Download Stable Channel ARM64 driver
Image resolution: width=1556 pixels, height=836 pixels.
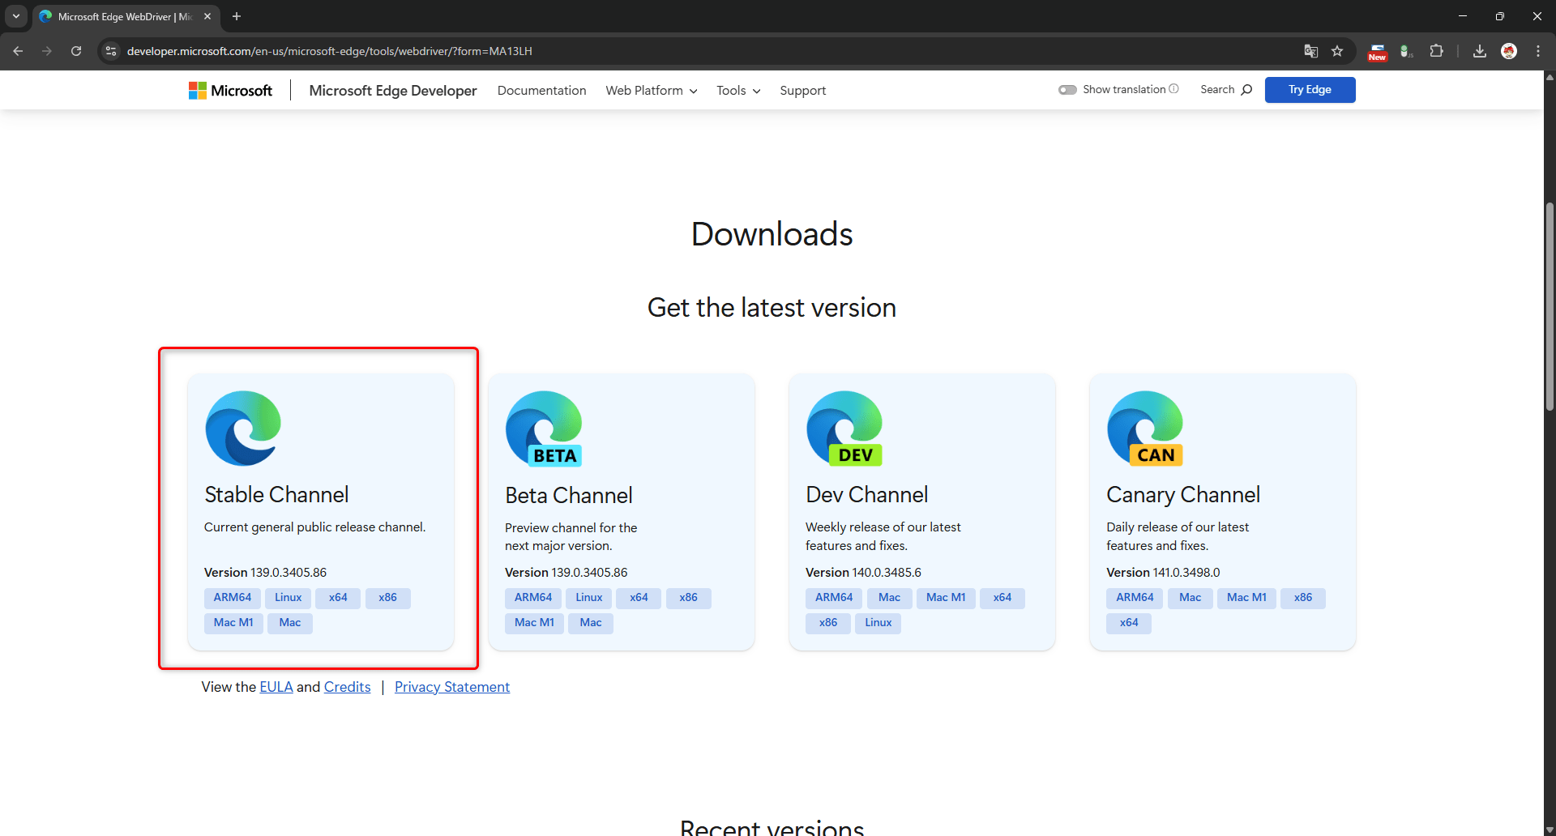tap(233, 598)
